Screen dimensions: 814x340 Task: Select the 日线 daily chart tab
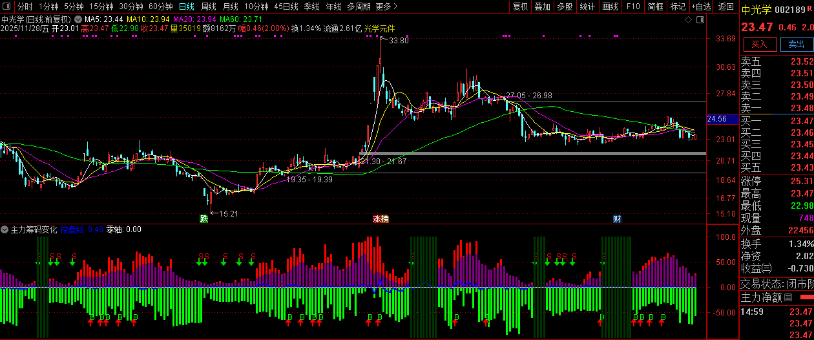pyautogui.click(x=186, y=6)
